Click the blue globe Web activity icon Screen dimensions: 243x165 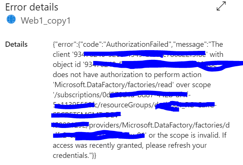coord(11,19)
